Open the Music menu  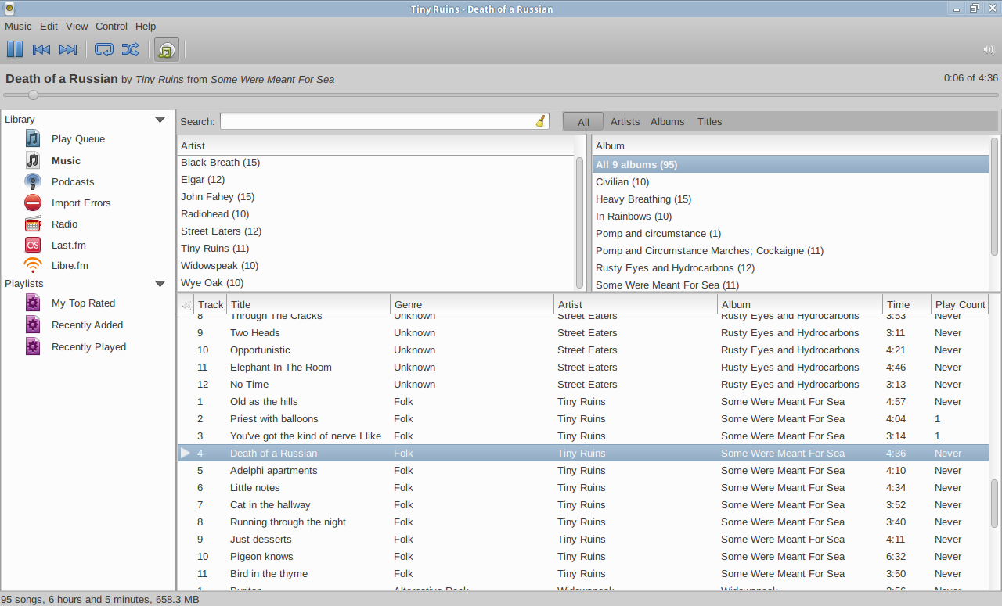[x=18, y=27]
